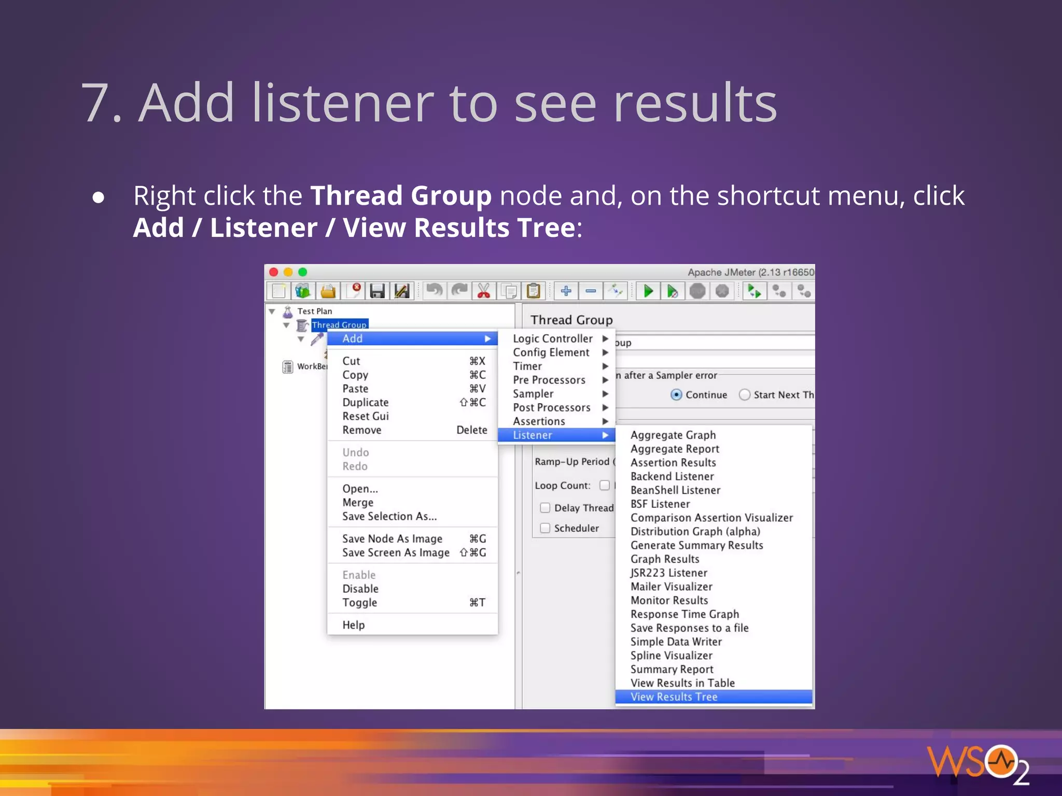Screen dimensions: 1062x796
Task: Select the Continue radio button
Action: point(676,395)
